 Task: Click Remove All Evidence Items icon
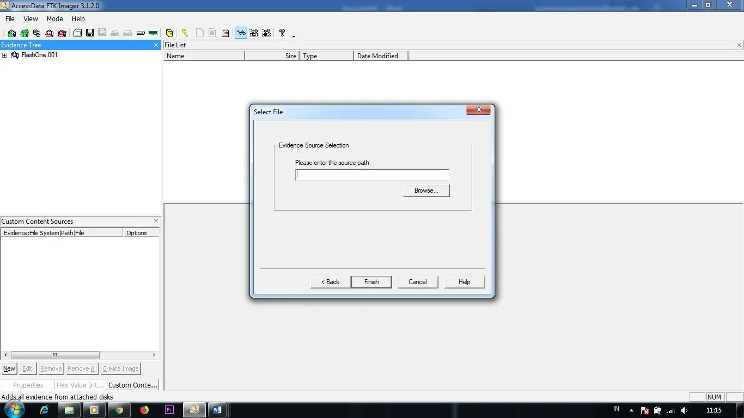click(x=62, y=33)
